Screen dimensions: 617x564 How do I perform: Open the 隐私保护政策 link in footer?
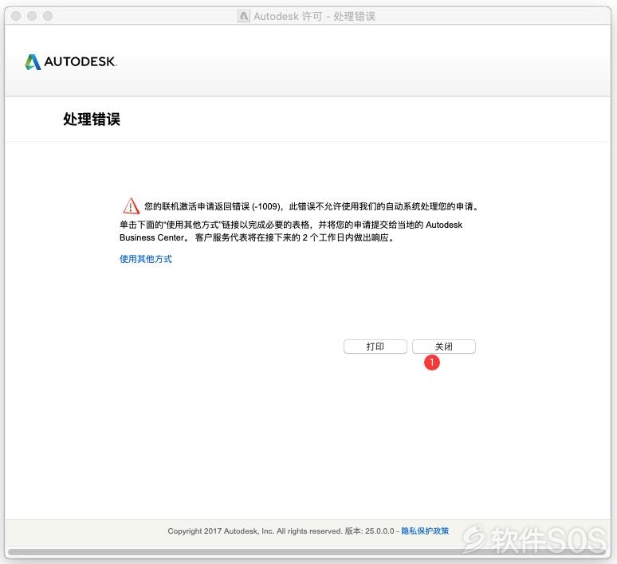click(x=425, y=531)
